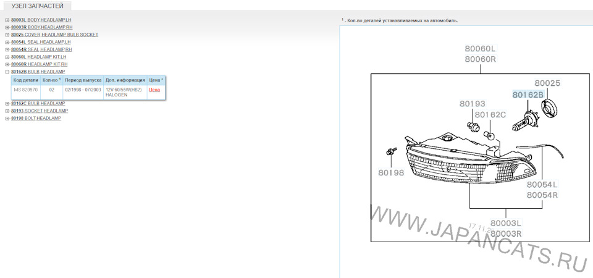This screenshot has width=593, height=278.
Task: Expand the 80003R BODY,HEADLAMP,RH node
Action: 7,27
